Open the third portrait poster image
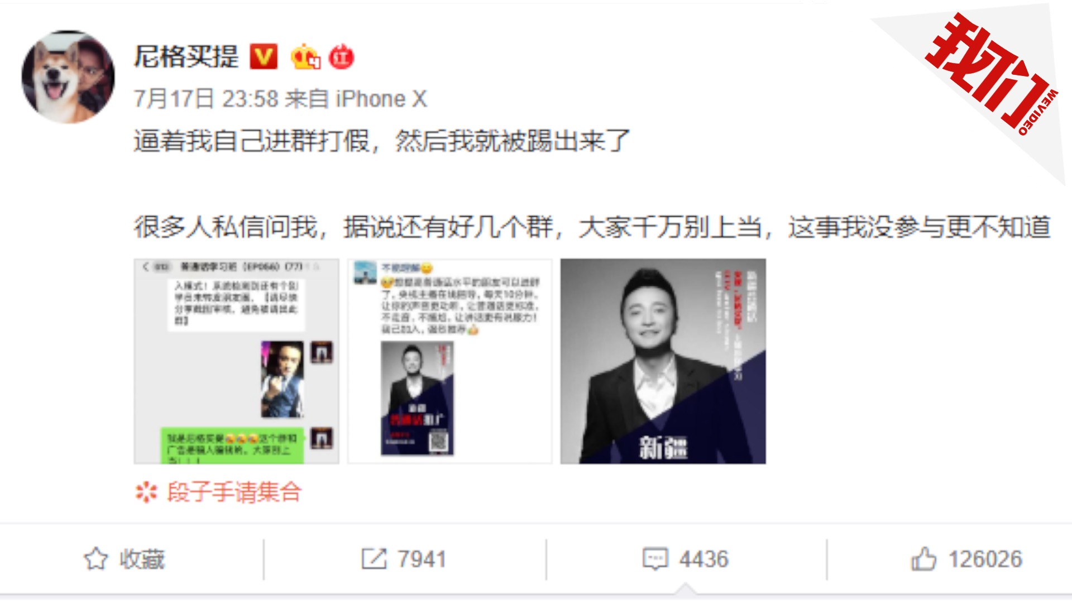This screenshot has width=1072, height=603. click(x=663, y=361)
